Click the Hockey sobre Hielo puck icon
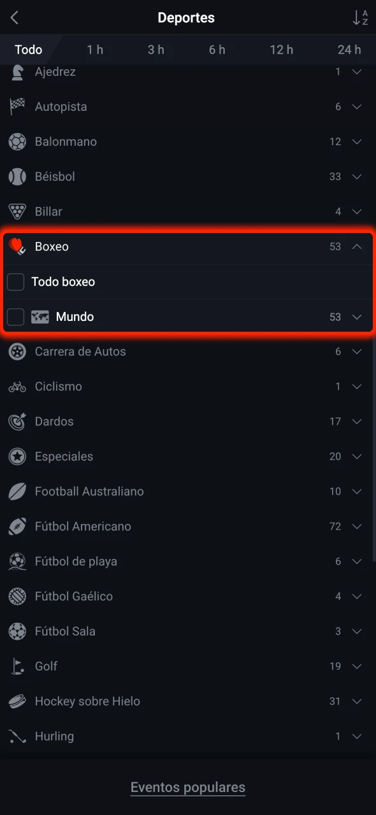This screenshot has width=376, height=815. pyautogui.click(x=17, y=701)
